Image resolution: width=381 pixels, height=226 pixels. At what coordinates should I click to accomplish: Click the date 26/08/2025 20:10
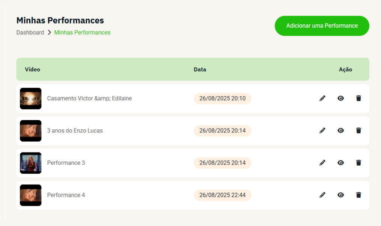click(x=223, y=98)
